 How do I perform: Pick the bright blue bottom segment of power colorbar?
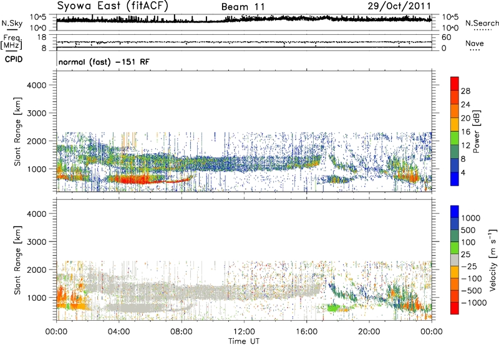455,179
